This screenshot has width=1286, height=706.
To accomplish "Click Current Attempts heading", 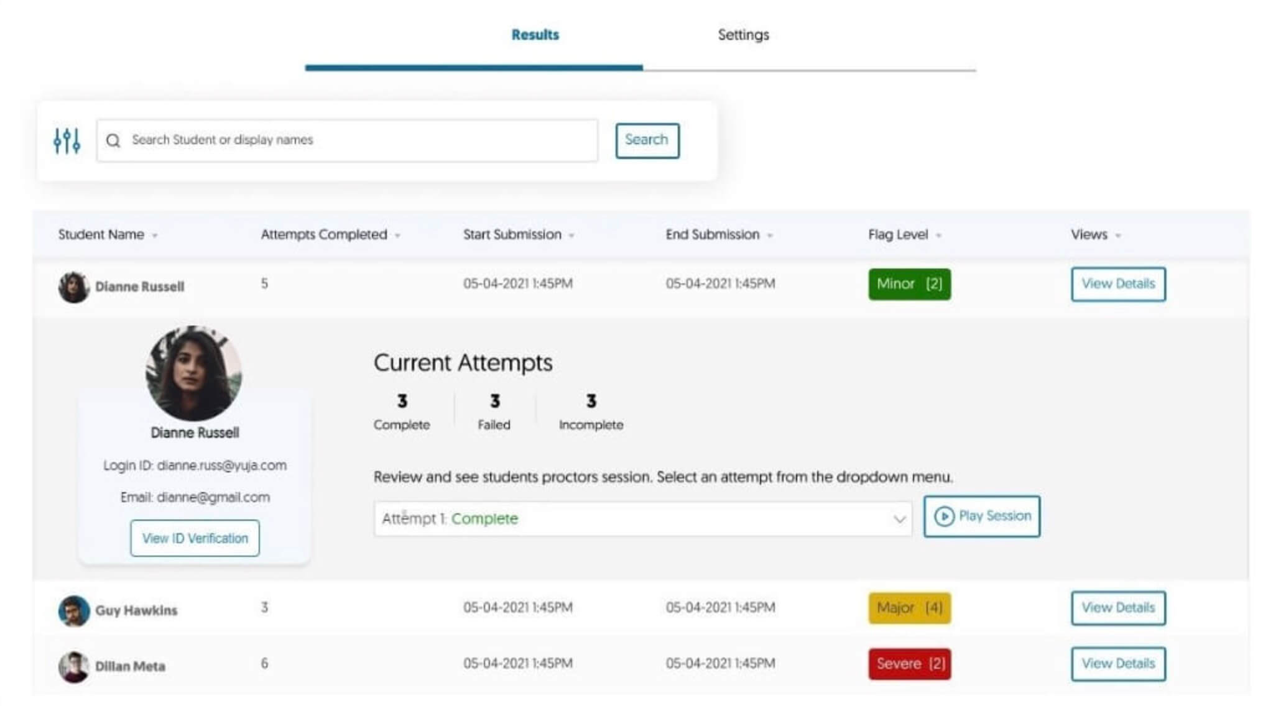I will [463, 362].
